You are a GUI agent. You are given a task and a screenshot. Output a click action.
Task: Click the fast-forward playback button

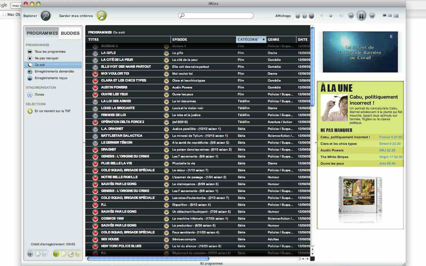click(x=372, y=16)
